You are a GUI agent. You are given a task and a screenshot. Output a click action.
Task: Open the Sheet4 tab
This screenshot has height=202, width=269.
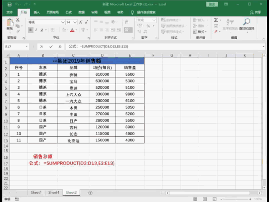tap(54, 193)
